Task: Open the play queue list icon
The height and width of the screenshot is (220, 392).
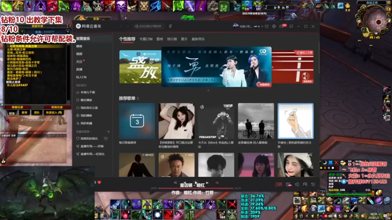Action: click(313, 184)
